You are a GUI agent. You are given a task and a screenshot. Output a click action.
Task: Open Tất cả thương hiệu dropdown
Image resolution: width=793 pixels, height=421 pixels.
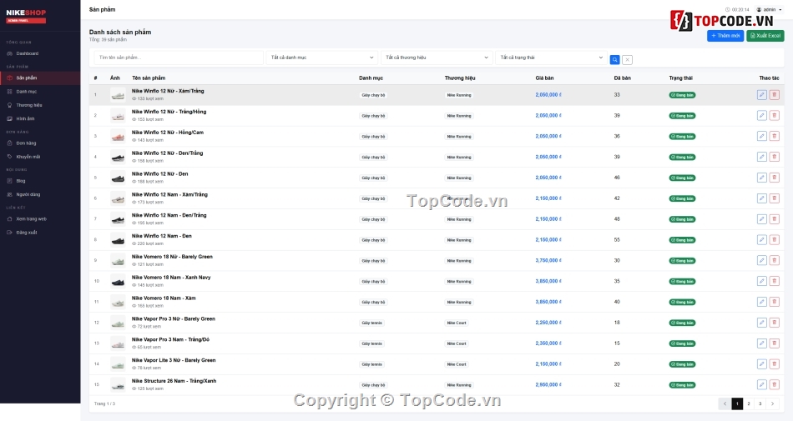coord(437,58)
